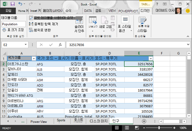Viewport: 192px width, 131px height.
Task: Click the Excel application icon
Action: pyautogui.click(x=5, y=4)
